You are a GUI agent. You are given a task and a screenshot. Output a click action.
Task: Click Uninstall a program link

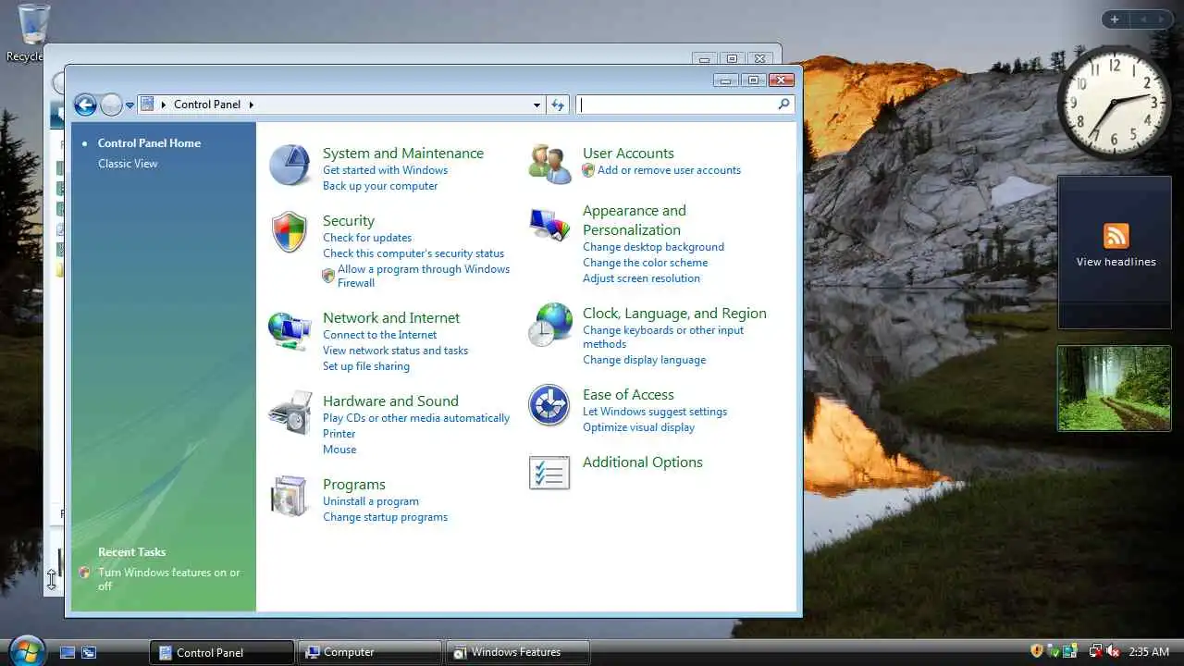tap(371, 501)
